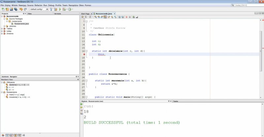
Task: Click the error marker on line 17
Action: pos(84,54)
